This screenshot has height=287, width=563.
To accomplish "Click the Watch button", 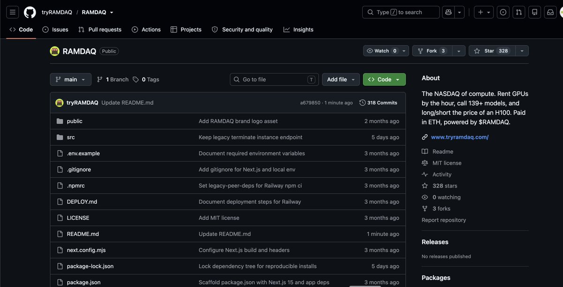I will (x=381, y=51).
